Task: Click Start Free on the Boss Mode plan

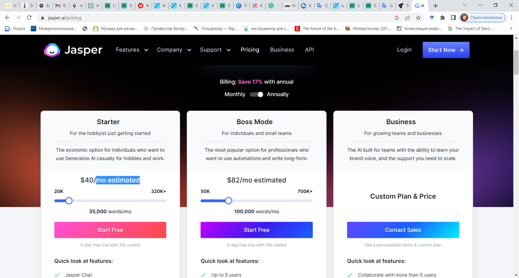Action: [x=256, y=230]
